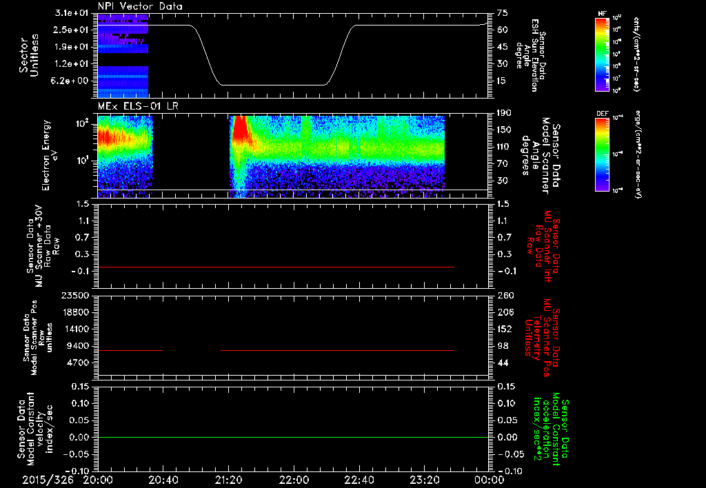The width and height of the screenshot is (706, 488).
Task: Click the 260 telemetry tick label
Action: point(505,295)
